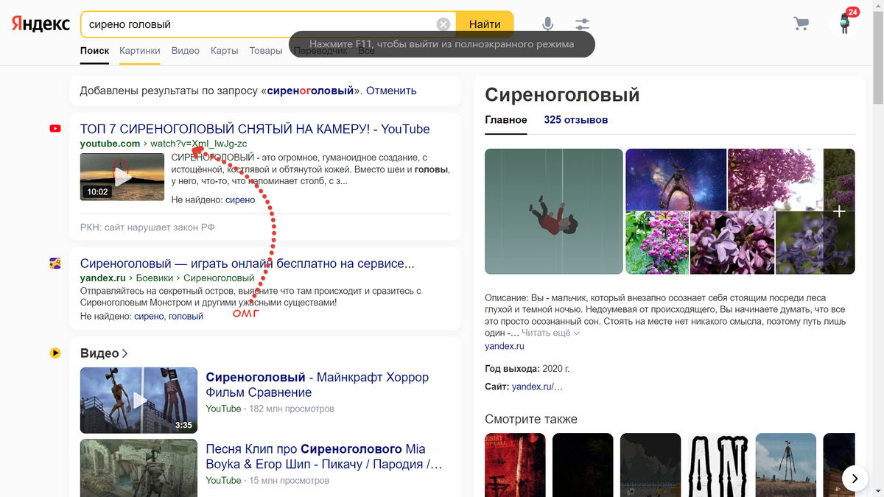Start voice search with the microphone icon

pyautogui.click(x=547, y=24)
